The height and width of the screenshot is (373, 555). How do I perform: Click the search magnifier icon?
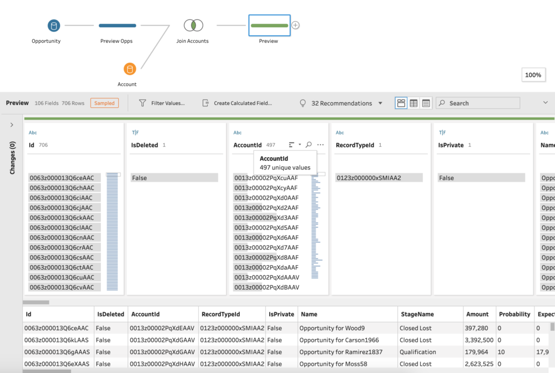coord(442,103)
